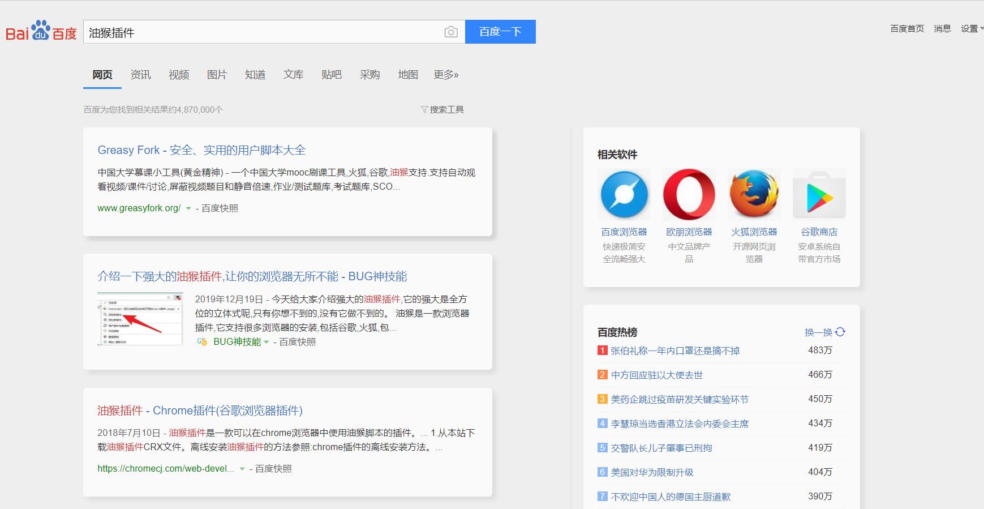Select the Firefox browser icon

[754, 194]
